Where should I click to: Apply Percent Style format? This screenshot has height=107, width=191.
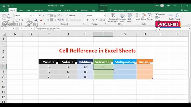tap(93, 20)
